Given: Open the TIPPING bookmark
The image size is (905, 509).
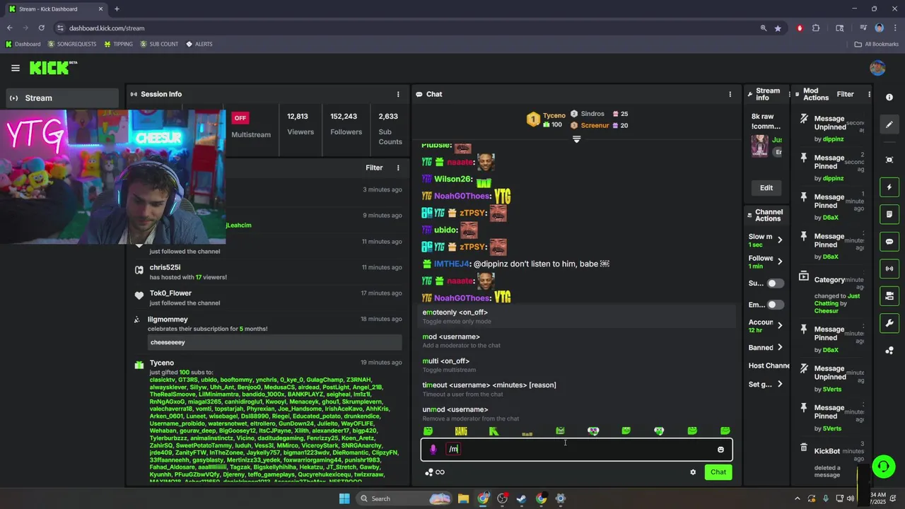Looking at the screenshot, I should click(118, 44).
